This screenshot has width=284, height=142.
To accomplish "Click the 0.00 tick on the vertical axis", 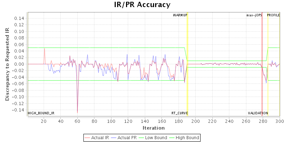I will tap(20, 64).
